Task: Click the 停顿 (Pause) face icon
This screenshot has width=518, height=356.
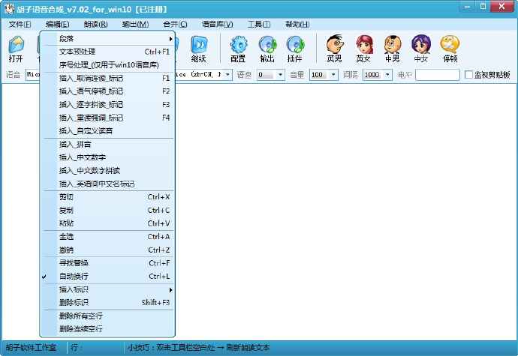Action: [450, 46]
